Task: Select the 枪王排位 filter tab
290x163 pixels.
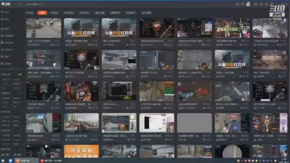Action: 69,13
